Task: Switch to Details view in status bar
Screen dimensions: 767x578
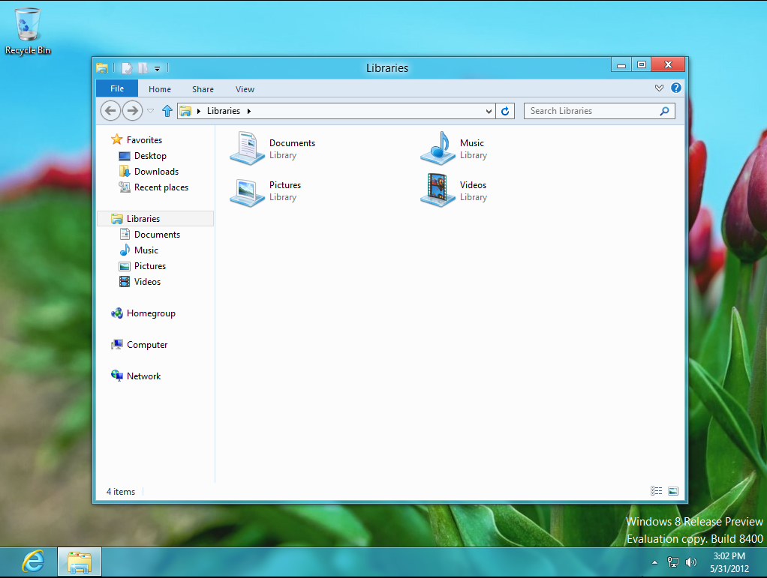Action: click(656, 491)
